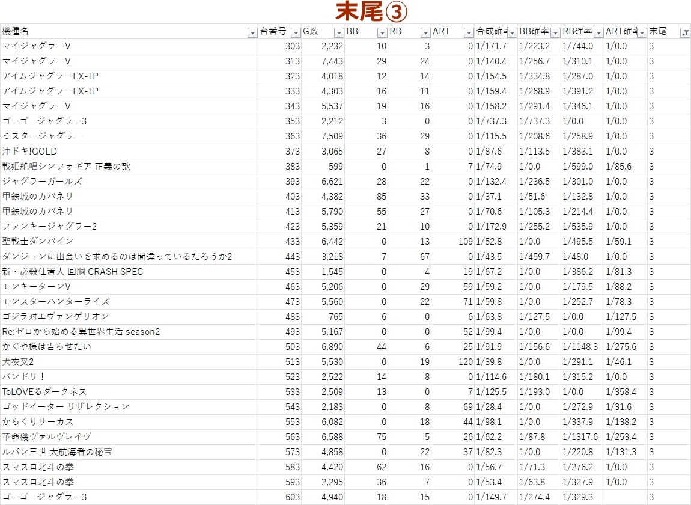Select machine number cell 373
691x505 pixels.
(x=280, y=151)
